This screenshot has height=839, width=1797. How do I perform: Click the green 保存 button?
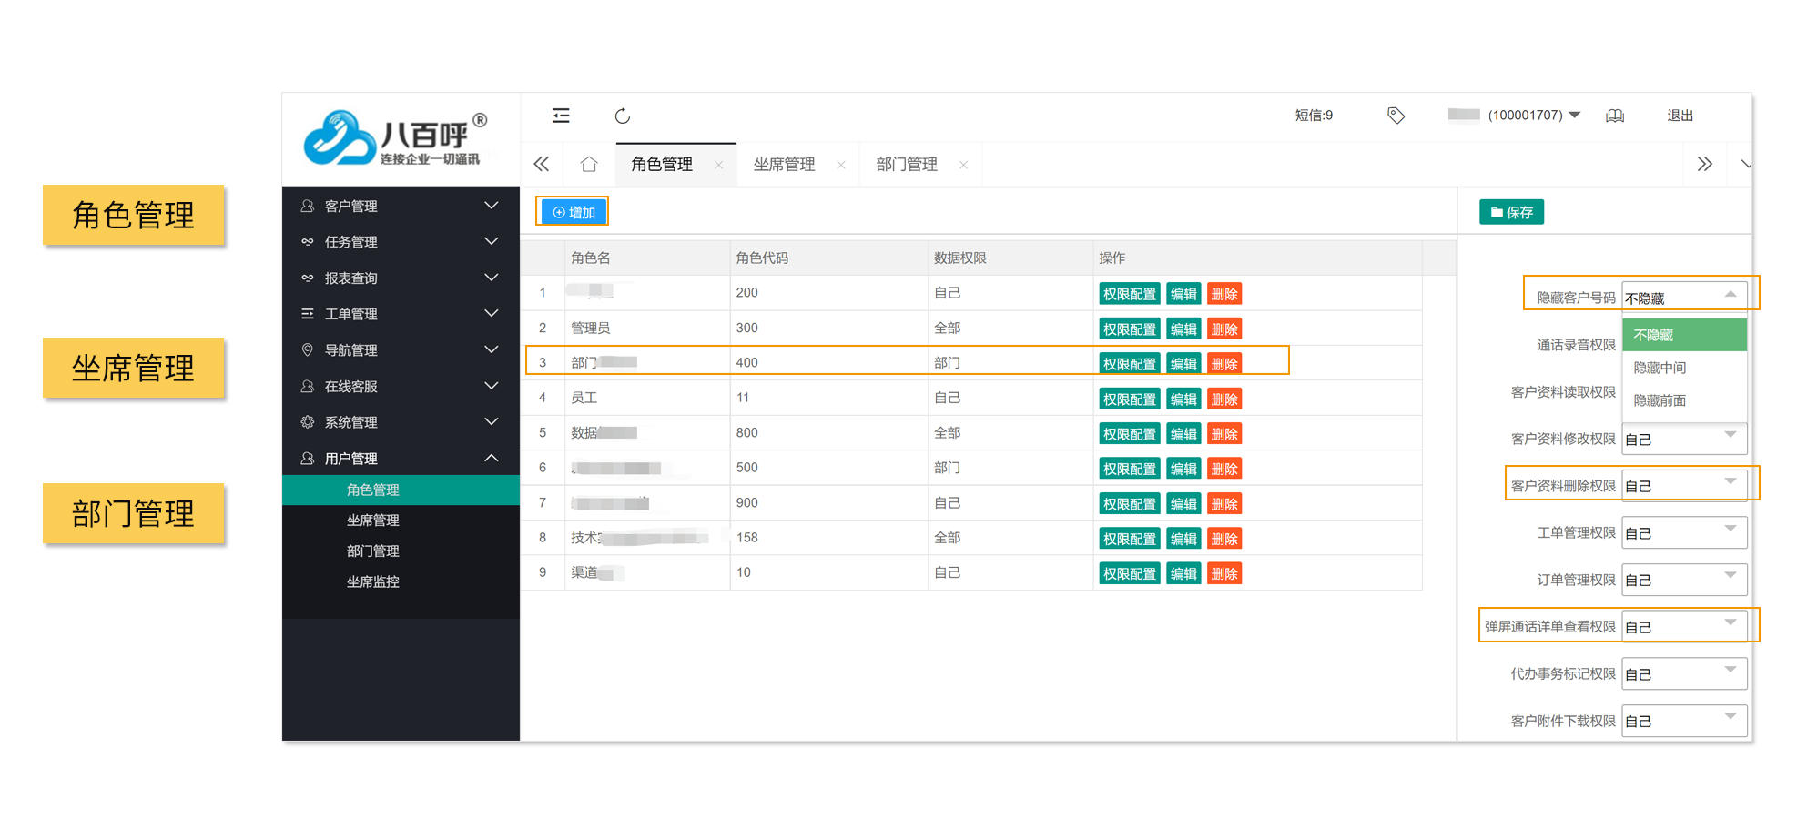1511,212
